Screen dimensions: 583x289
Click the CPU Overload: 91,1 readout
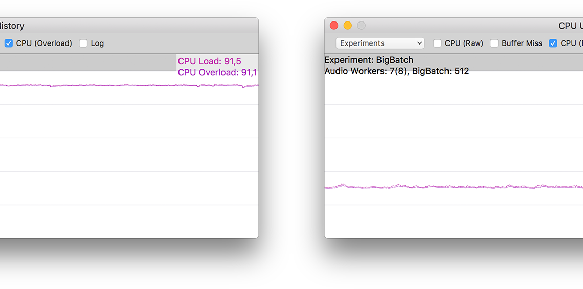click(x=217, y=72)
